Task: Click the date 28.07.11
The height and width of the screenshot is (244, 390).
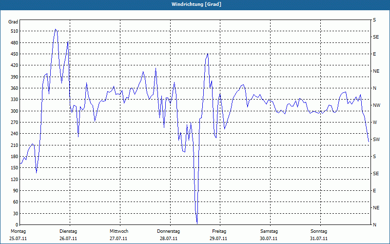Action: click(169, 239)
